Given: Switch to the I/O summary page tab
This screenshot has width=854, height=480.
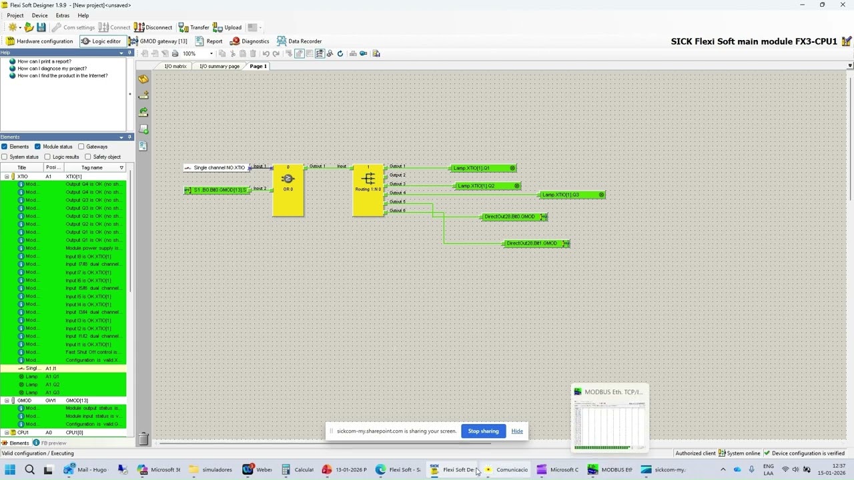Looking at the screenshot, I should click(220, 66).
